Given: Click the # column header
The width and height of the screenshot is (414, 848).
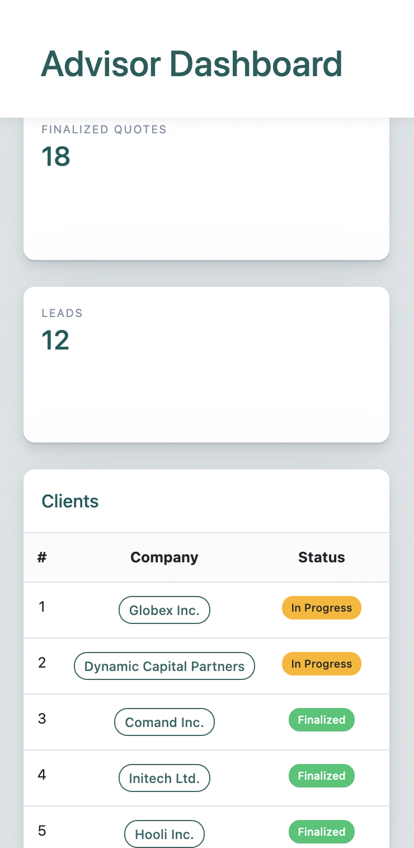Looking at the screenshot, I should click(x=42, y=557).
